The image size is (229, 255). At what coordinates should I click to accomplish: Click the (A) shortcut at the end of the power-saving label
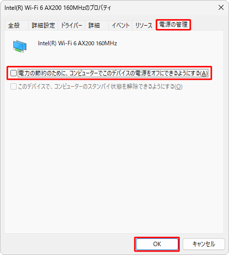204,73
